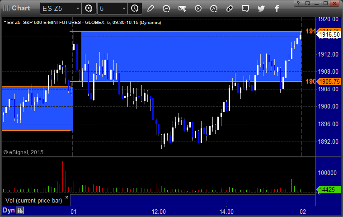Click the 1916.50 current price marker
343x217 pixels.
coord(329,34)
